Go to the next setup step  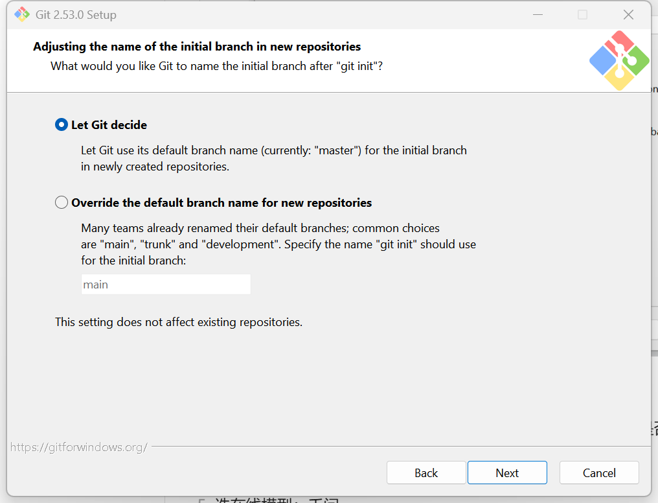coord(507,473)
